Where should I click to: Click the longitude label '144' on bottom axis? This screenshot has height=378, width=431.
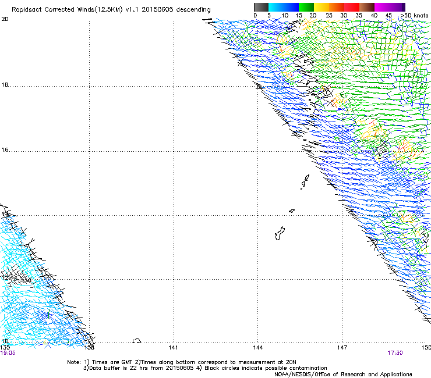258,348
